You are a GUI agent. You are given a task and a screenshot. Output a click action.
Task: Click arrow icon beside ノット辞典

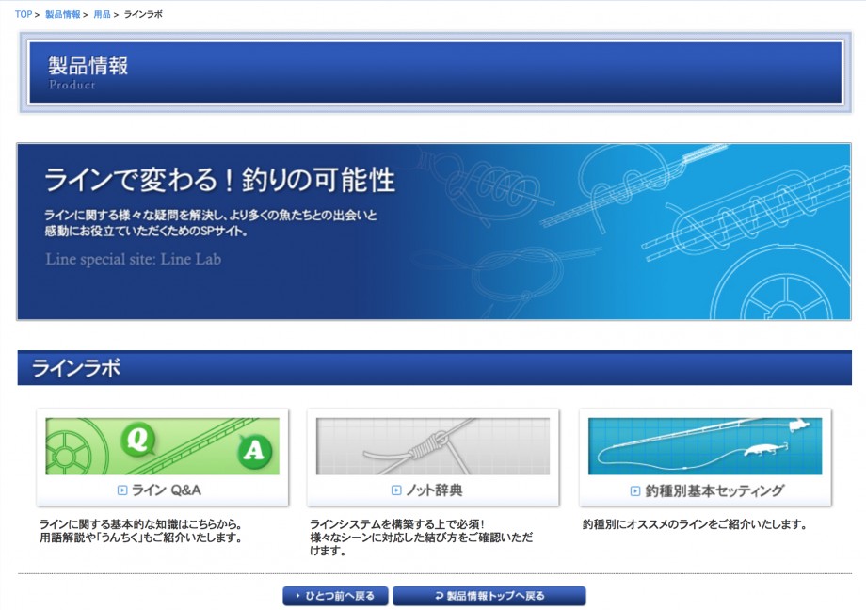pos(396,490)
